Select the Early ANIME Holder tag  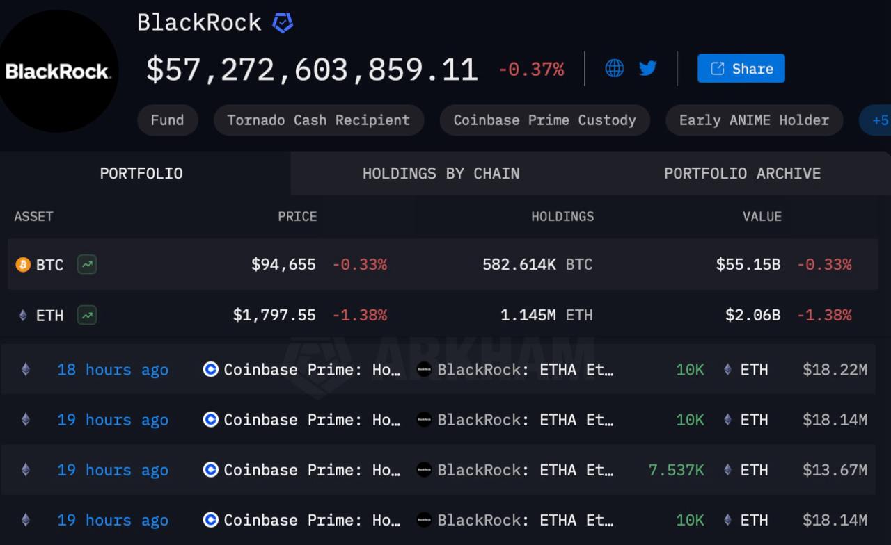click(x=755, y=120)
